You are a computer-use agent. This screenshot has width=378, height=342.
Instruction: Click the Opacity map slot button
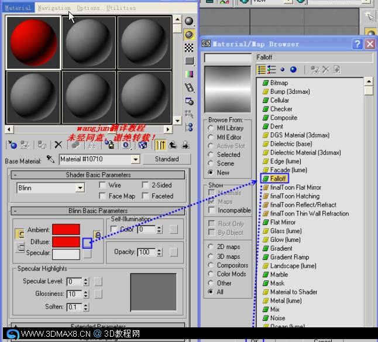(x=174, y=252)
